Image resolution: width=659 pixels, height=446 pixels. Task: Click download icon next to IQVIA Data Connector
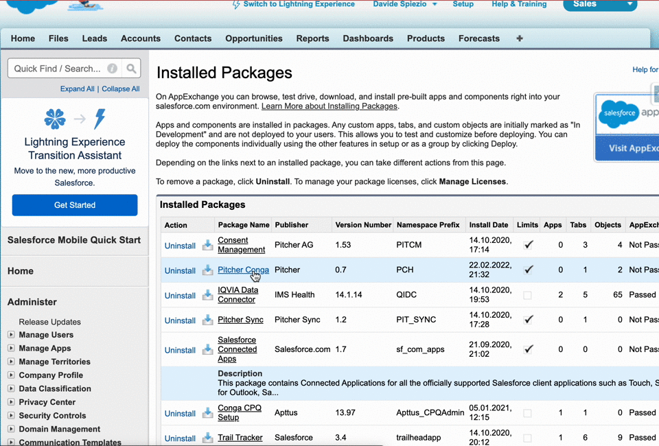(207, 295)
